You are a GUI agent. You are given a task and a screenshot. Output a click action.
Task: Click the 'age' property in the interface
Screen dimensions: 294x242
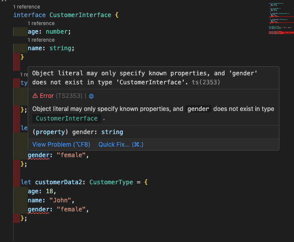pos(33,32)
